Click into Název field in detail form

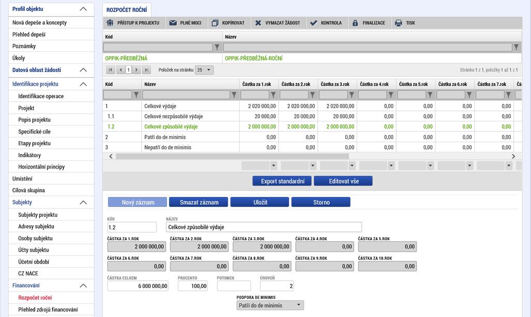pyautogui.click(x=264, y=227)
